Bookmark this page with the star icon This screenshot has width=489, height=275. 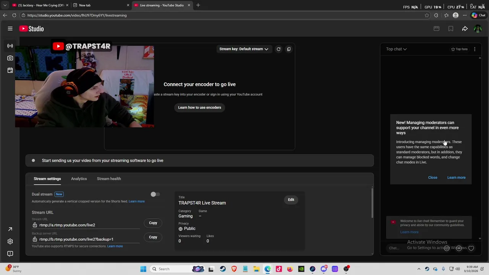[427, 15]
